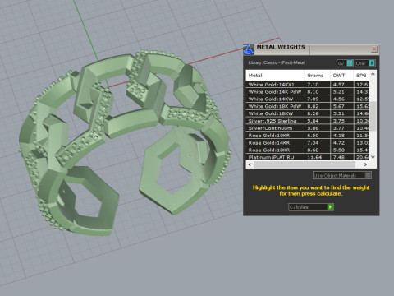
Task: Click the Use Object Materials button
Action: point(342,175)
